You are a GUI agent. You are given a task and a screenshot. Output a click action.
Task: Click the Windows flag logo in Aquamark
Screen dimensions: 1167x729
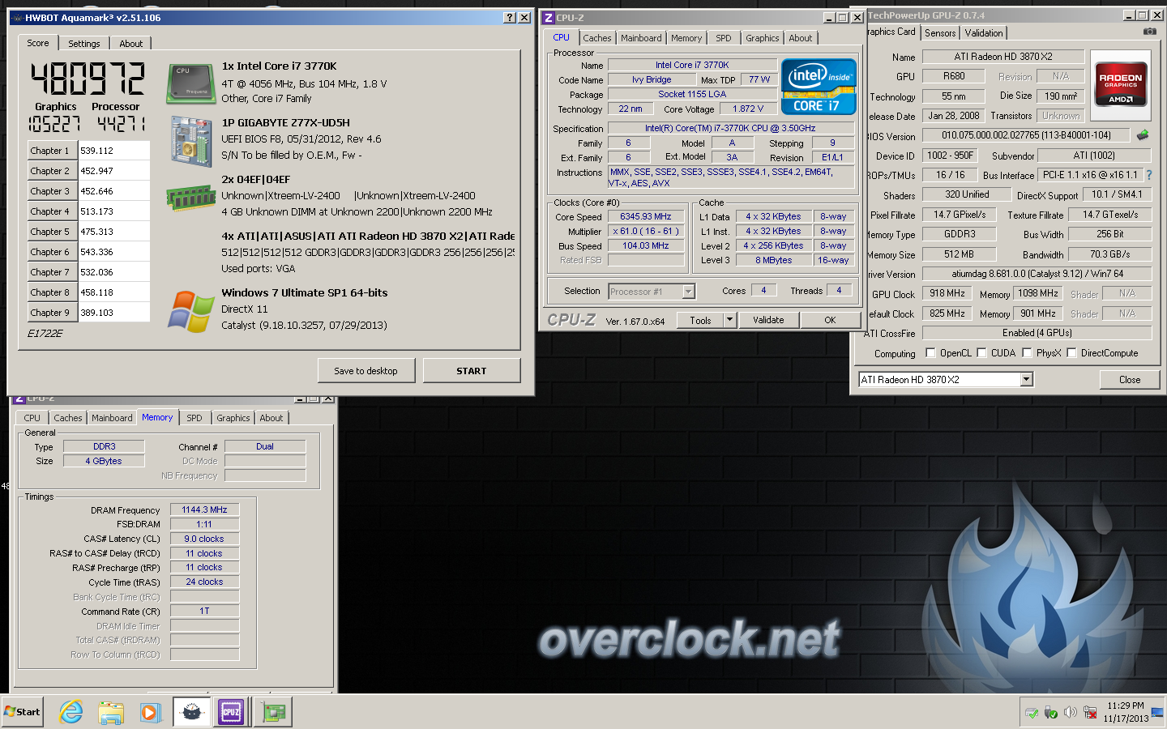[191, 312]
